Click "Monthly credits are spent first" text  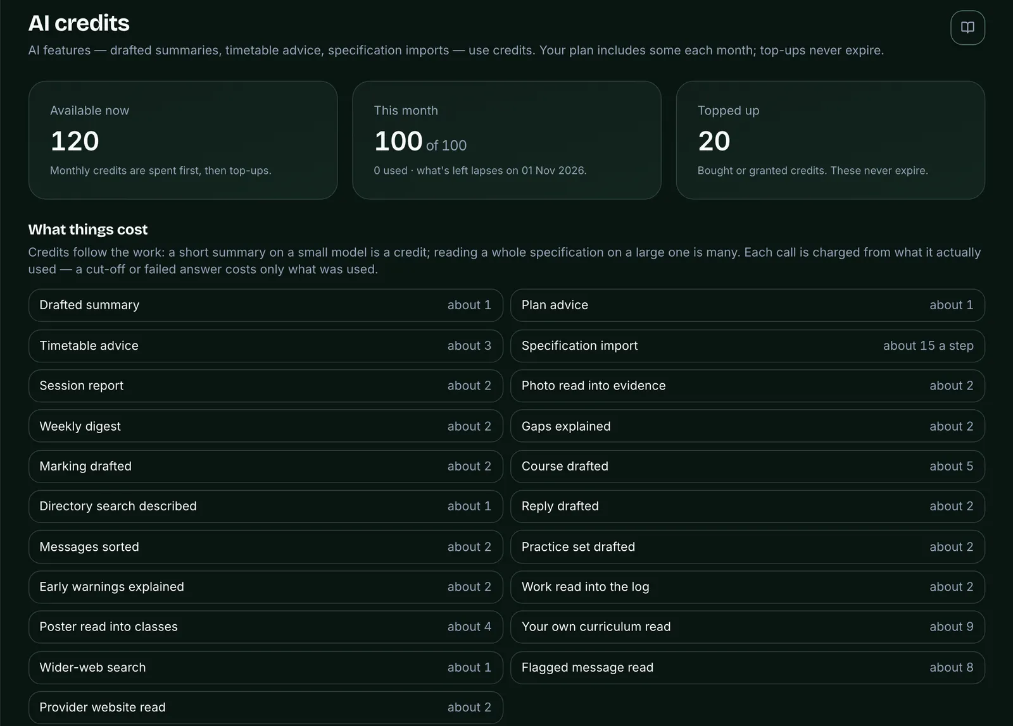point(161,171)
